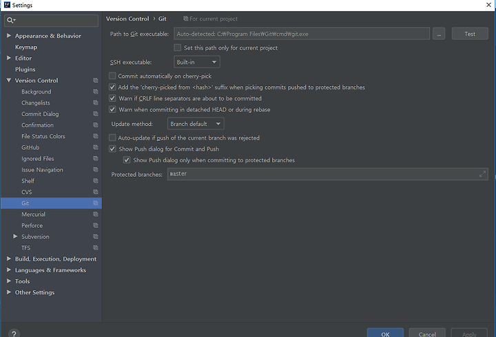Viewport: 496px width, 337px height.
Task: Select the Shelf settings page
Action: [28, 181]
